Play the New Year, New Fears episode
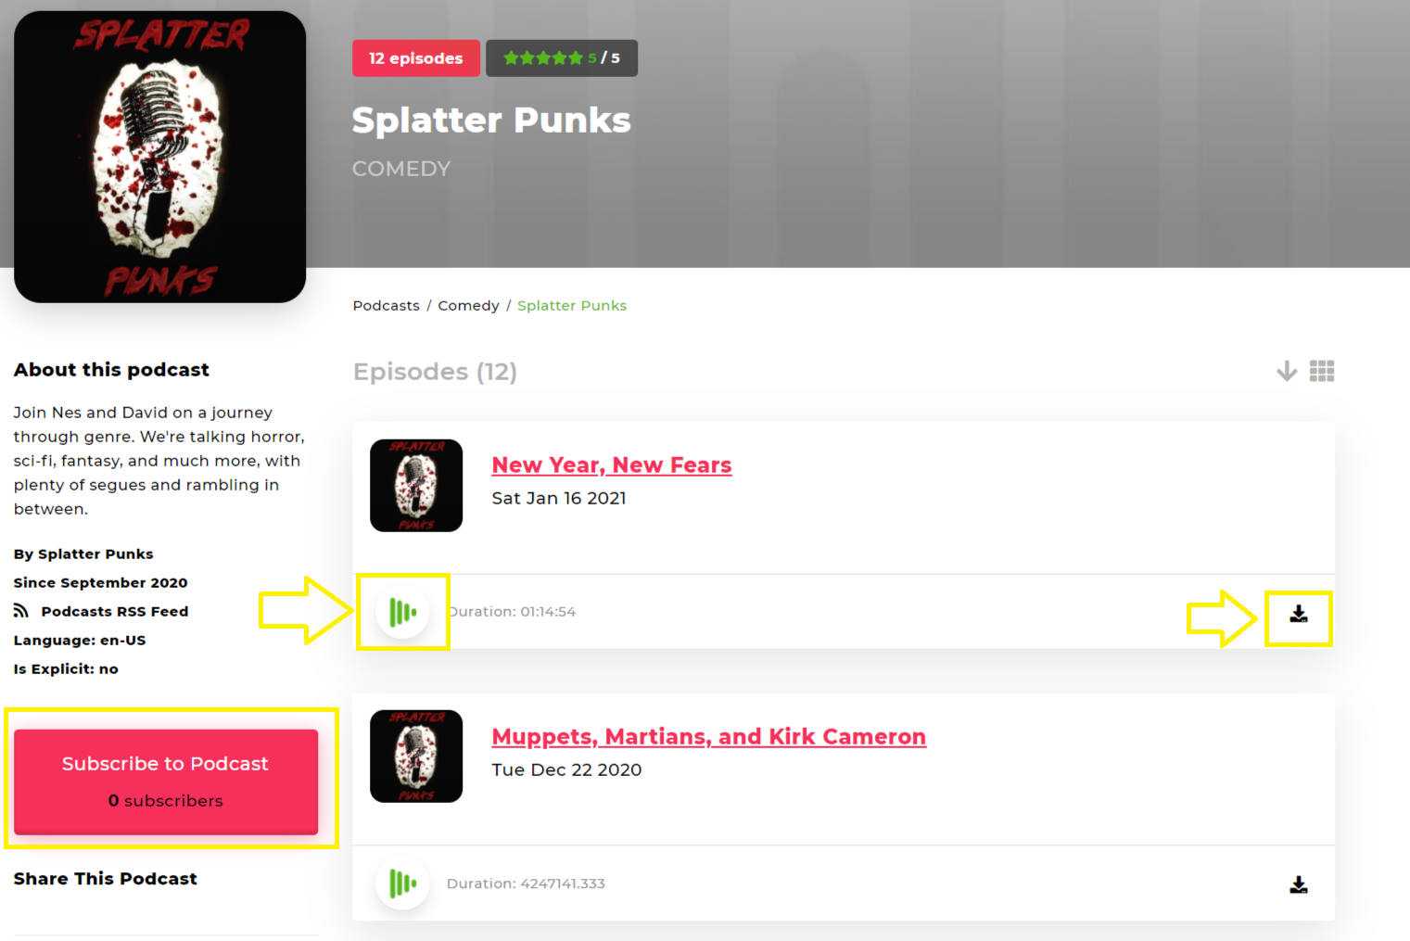 pyautogui.click(x=402, y=612)
